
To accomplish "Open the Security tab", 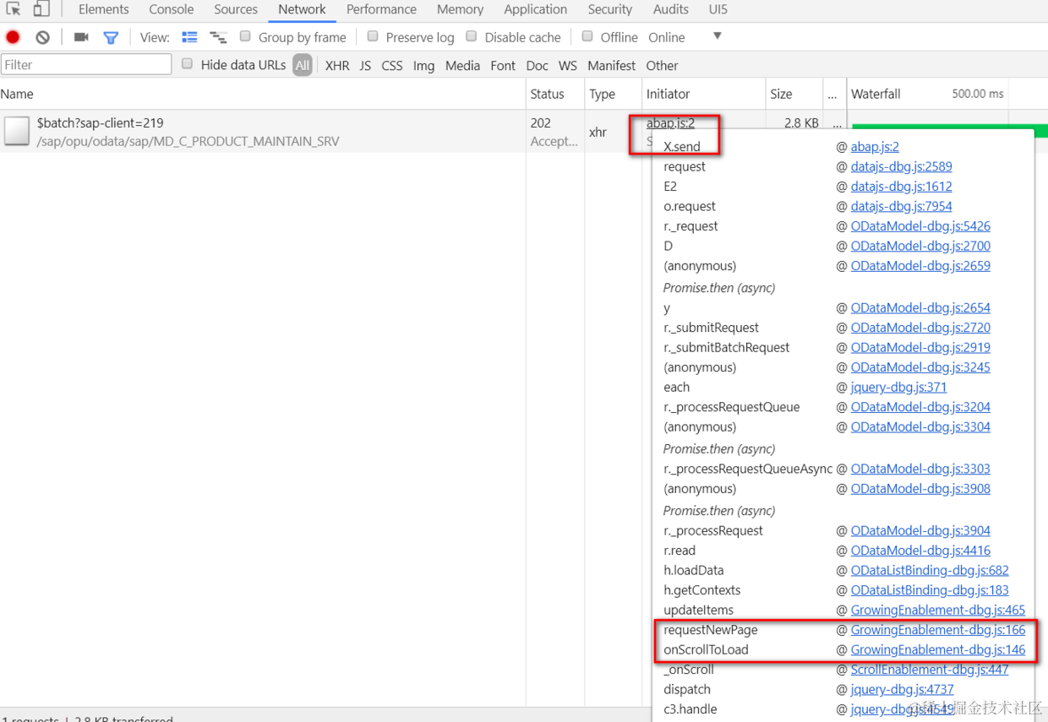I will point(610,9).
